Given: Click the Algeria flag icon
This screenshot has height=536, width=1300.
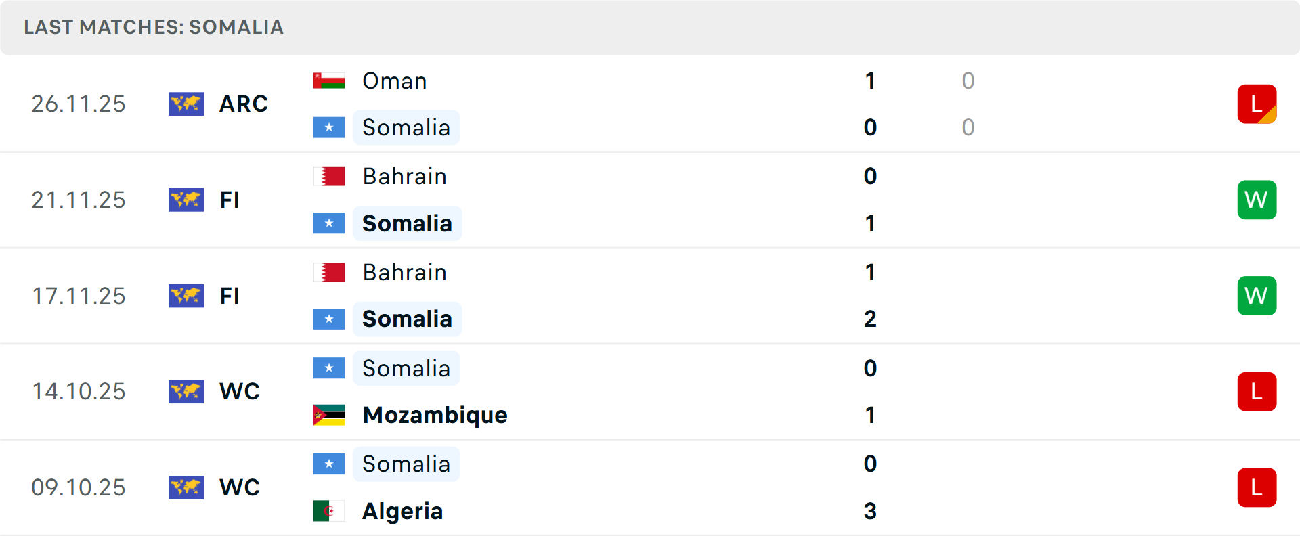Looking at the screenshot, I should 329,512.
